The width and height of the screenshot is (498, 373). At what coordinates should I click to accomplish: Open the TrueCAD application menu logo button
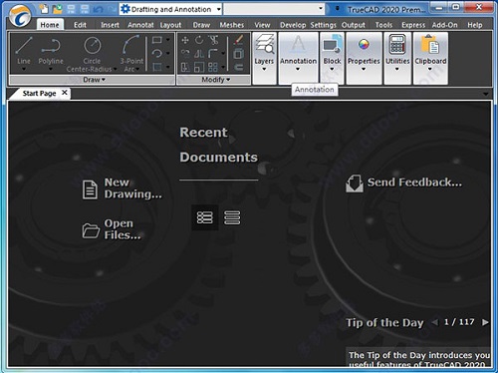[20, 16]
